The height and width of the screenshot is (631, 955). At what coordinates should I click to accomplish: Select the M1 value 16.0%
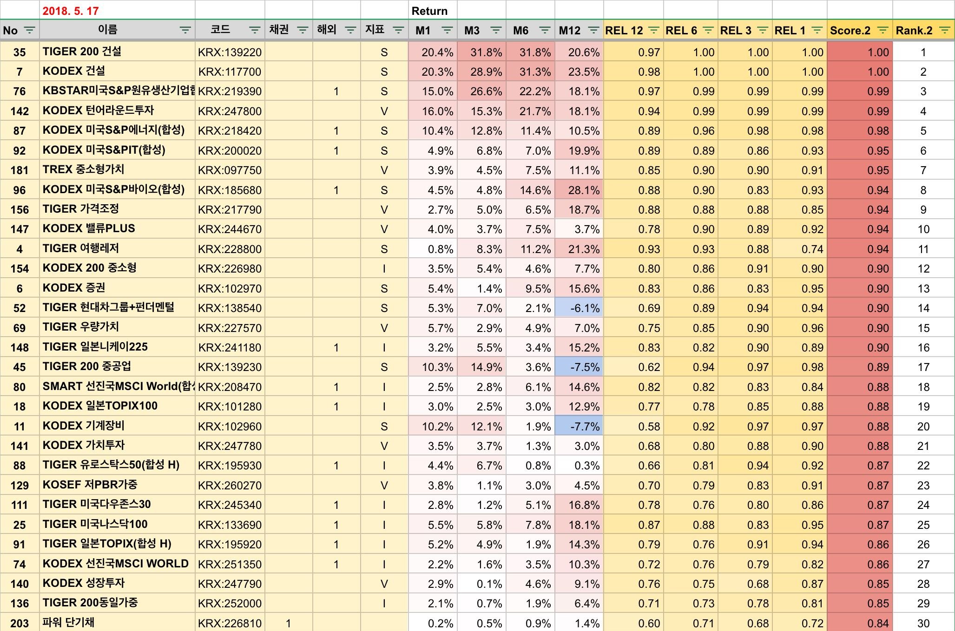click(x=433, y=111)
